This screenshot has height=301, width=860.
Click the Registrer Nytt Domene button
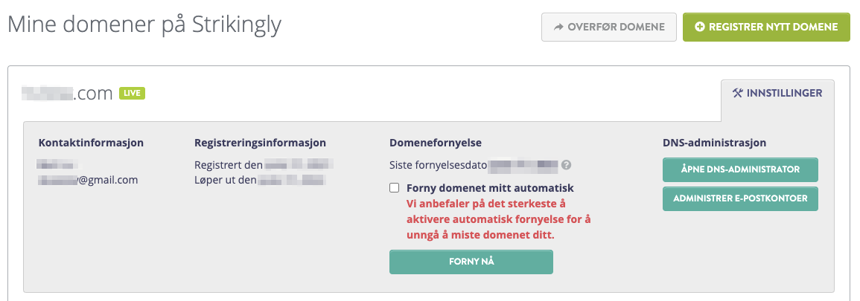click(766, 27)
